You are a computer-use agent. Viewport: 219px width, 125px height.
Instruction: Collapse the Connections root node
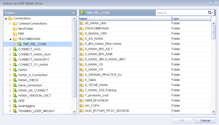[6, 18]
